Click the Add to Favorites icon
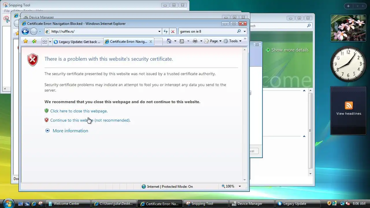 tap(34, 41)
